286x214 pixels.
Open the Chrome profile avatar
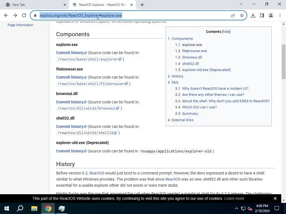[x=271, y=16]
